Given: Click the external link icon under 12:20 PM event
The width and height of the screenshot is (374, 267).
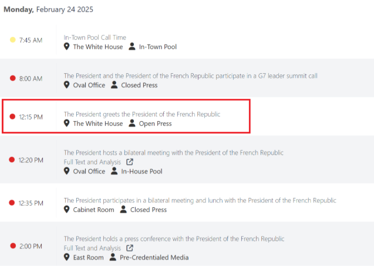Looking at the screenshot, I should 130,162.
